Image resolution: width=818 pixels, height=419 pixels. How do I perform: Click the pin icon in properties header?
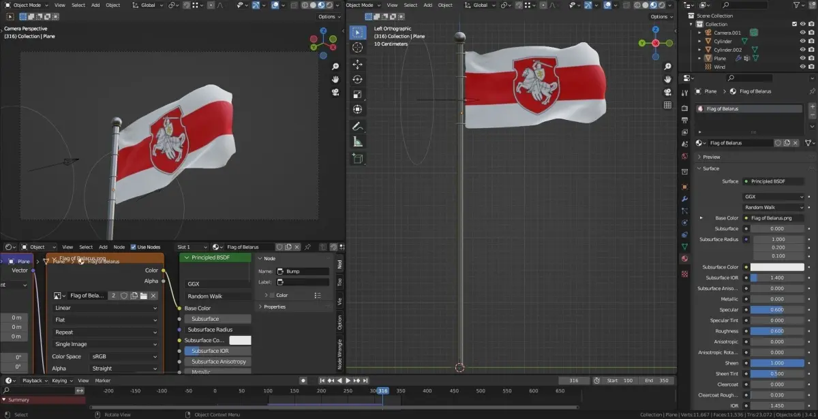tap(811, 91)
